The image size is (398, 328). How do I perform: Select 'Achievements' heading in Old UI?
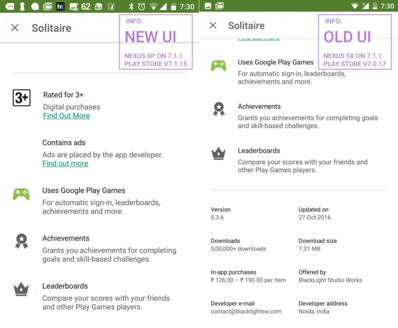[x=259, y=107]
